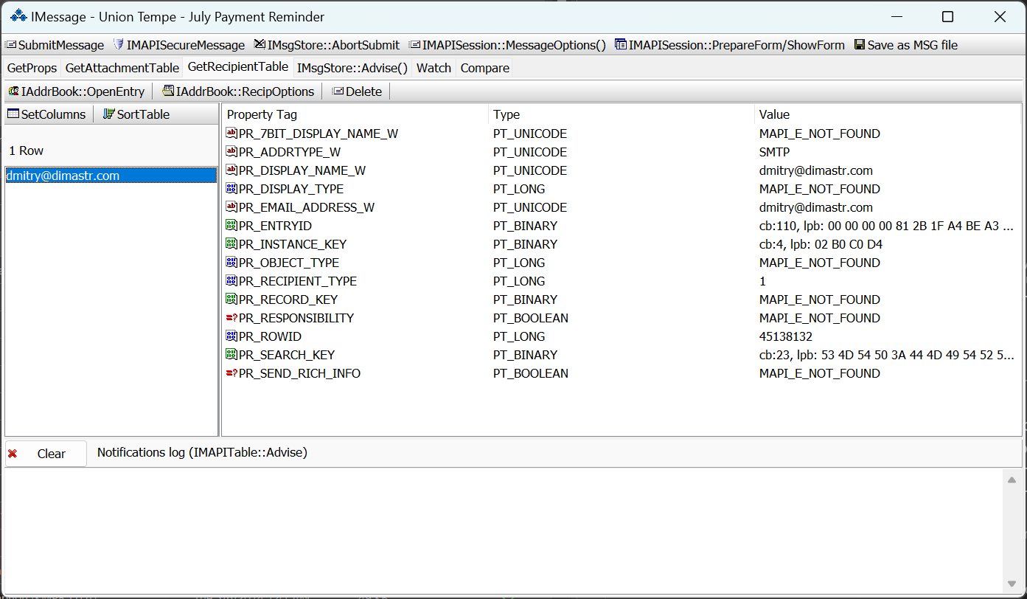This screenshot has height=599, width=1027.
Task: Click icon beside PR_RECIPIENT_TYPE
Action: 231,281
